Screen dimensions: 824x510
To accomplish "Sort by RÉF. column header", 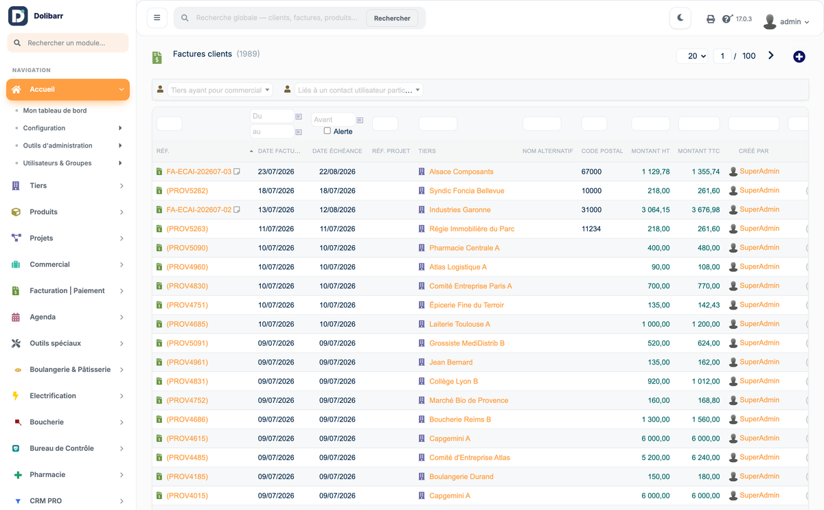I will [163, 151].
